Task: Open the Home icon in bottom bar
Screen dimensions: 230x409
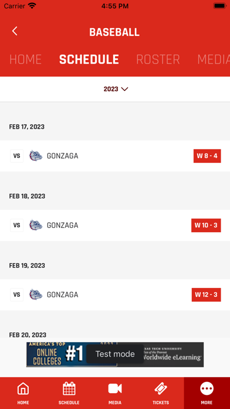Action: 23,388
